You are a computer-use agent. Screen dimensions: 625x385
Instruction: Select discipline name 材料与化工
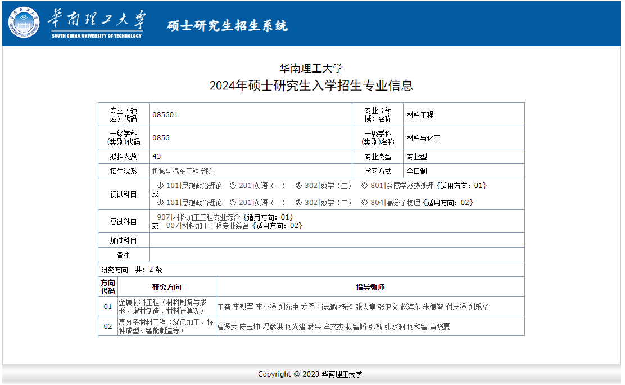(423, 138)
